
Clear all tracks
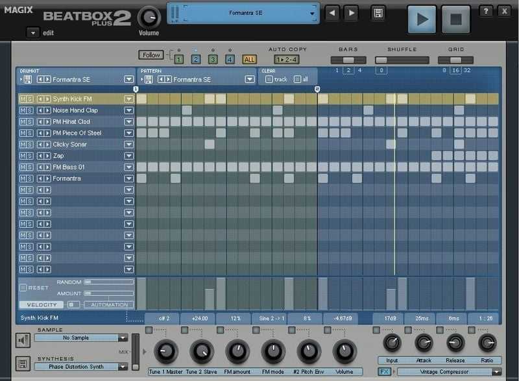297,79
